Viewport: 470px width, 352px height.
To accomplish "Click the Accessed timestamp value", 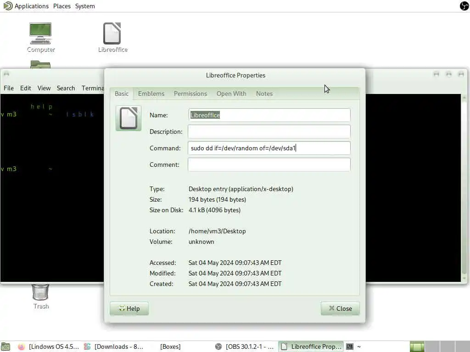I will pos(235,263).
